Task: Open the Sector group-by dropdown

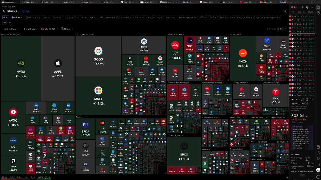Action: tap(66, 29)
